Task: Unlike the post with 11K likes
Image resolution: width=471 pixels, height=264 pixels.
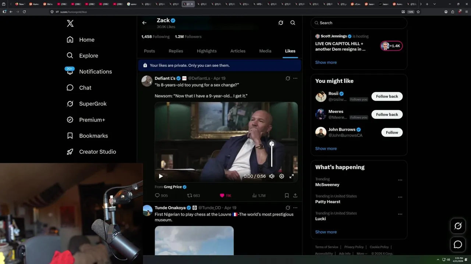Action: [x=225, y=196]
